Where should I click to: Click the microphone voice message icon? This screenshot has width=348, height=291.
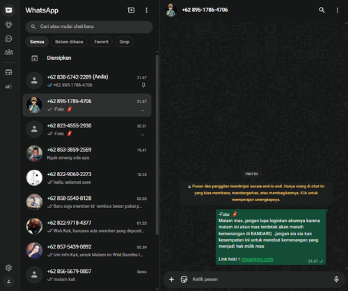(x=336, y=279)
